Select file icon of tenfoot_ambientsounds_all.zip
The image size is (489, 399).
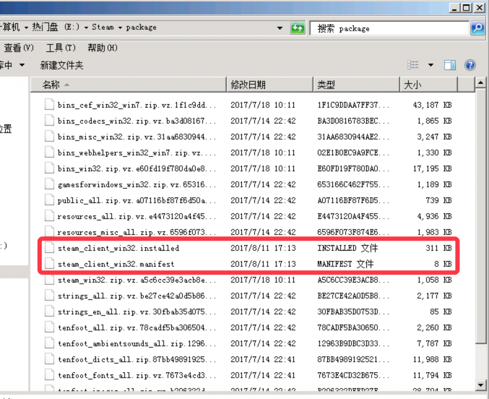pos(49,343)
